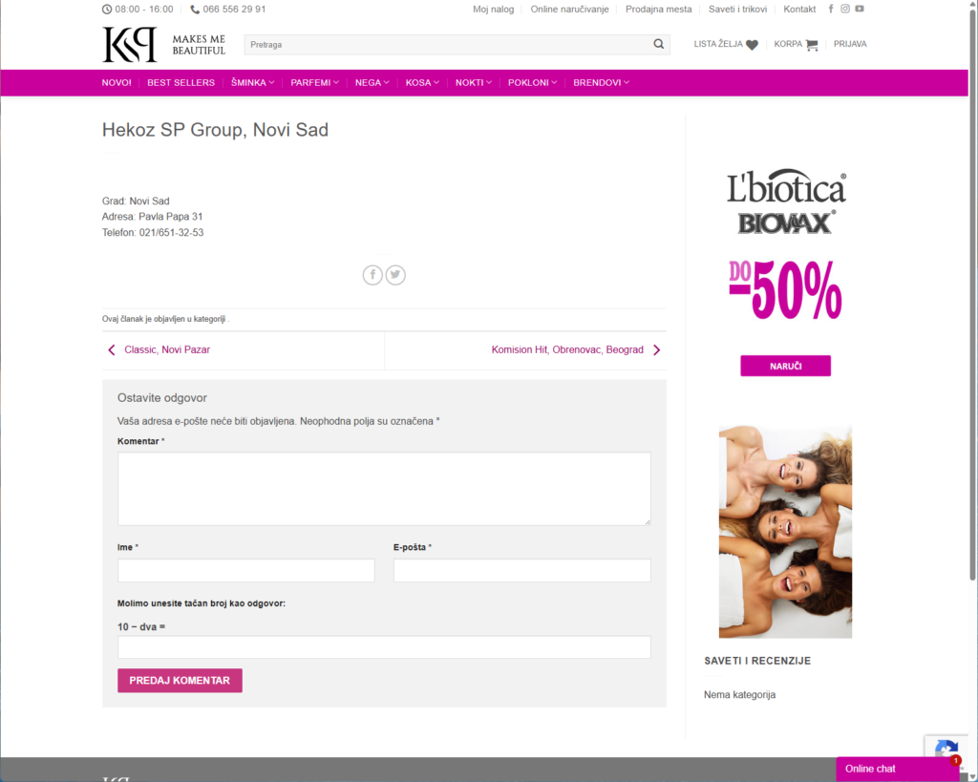The image size is (978, 782).
Task: Open the Facebook icon in top bar
Action: point(831,9)
